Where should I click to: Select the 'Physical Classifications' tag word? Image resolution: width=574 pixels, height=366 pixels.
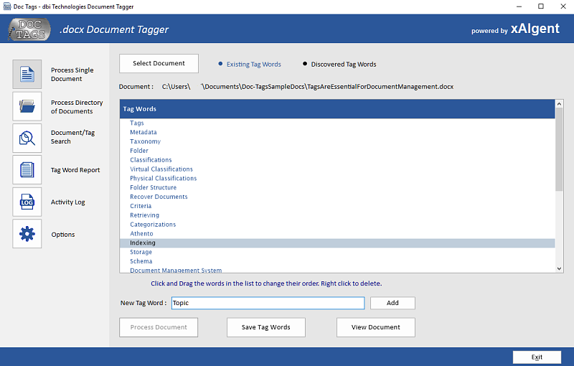tap(163, 178)
